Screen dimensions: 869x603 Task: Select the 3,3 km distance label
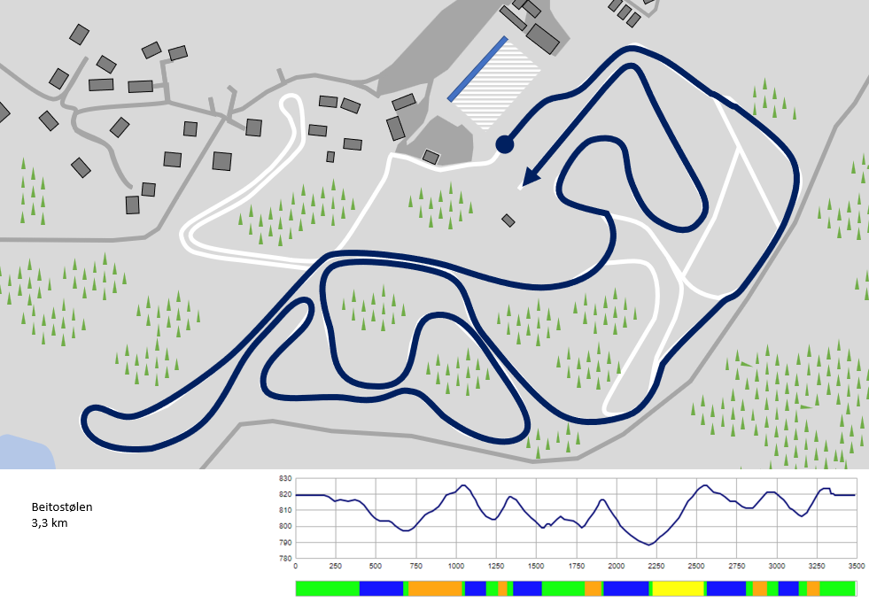(50, 522)
